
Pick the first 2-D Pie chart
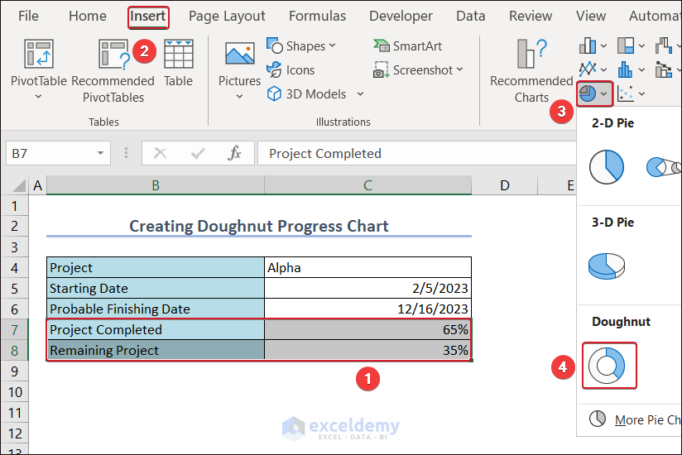(x=607, y=166)
